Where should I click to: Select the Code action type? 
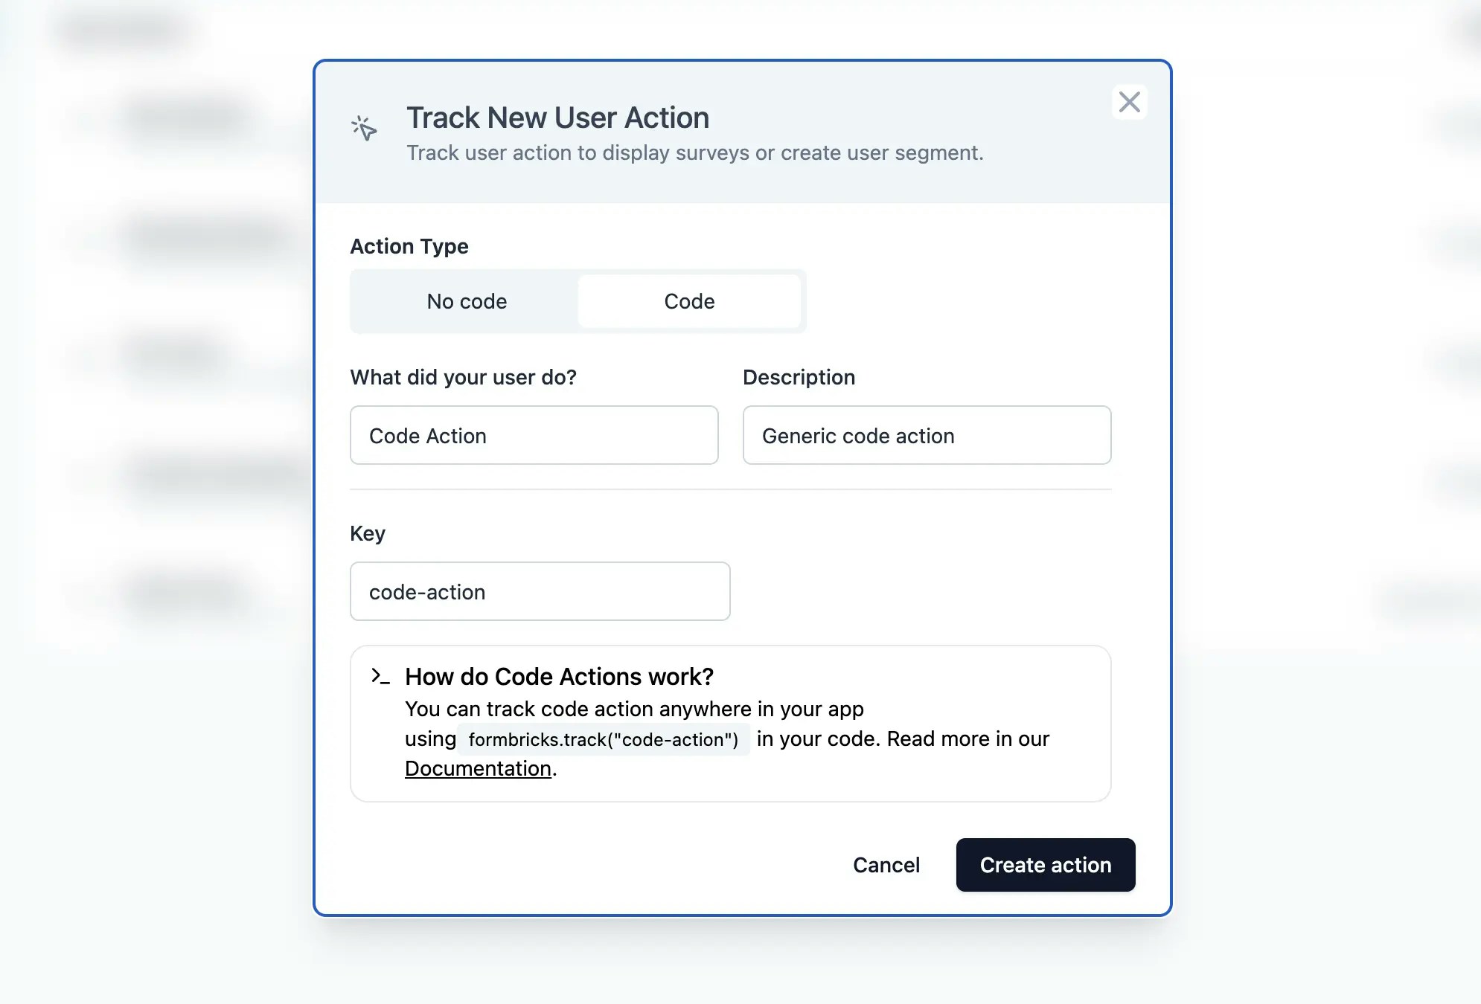click(688, 301)
